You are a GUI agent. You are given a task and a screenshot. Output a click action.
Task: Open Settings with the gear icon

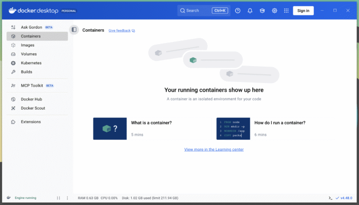point(274,10)
